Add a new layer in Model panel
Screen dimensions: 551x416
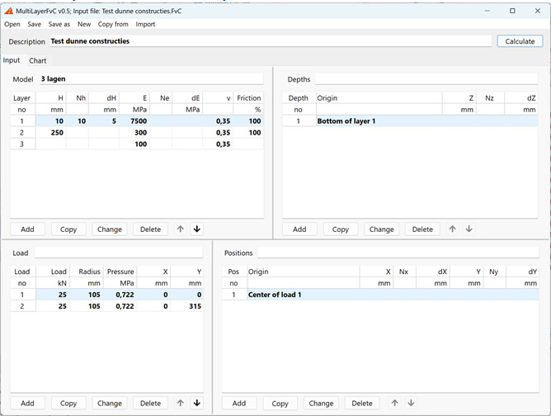[x=27, y=229]
